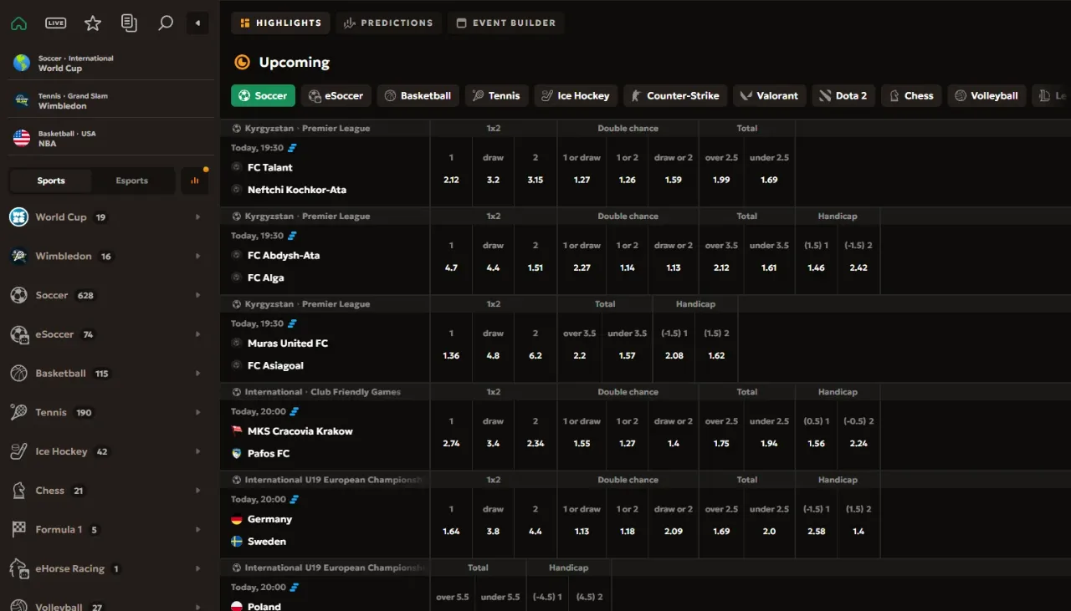
Task: Open the Home icon in the top bar
Action: pos(18,23)
